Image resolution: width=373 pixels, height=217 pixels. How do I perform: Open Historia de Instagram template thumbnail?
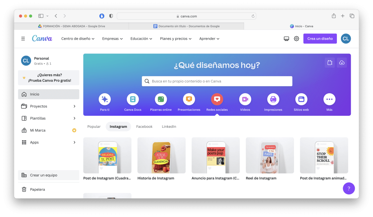161,155
